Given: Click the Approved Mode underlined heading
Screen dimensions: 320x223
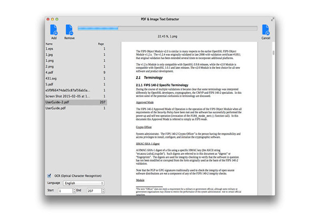Looking at the screenshot, I should pos(145,103).
